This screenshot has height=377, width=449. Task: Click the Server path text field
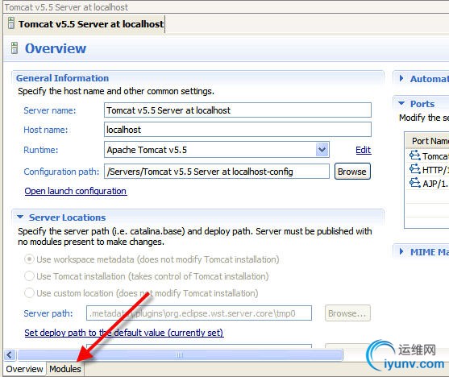[199, 313]
